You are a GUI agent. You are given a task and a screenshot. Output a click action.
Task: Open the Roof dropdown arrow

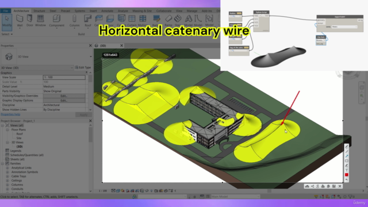click(88, 28)
